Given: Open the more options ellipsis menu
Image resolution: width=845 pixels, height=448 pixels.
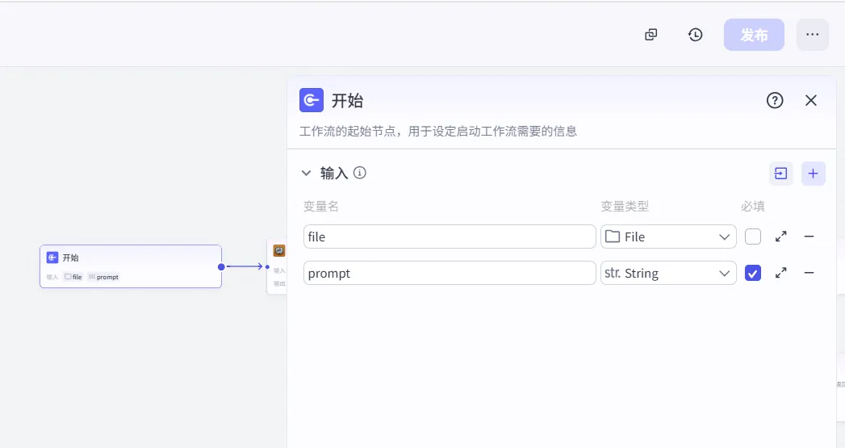Looking at the screenshot, I should pyautogui.click(x=812, y=35).
